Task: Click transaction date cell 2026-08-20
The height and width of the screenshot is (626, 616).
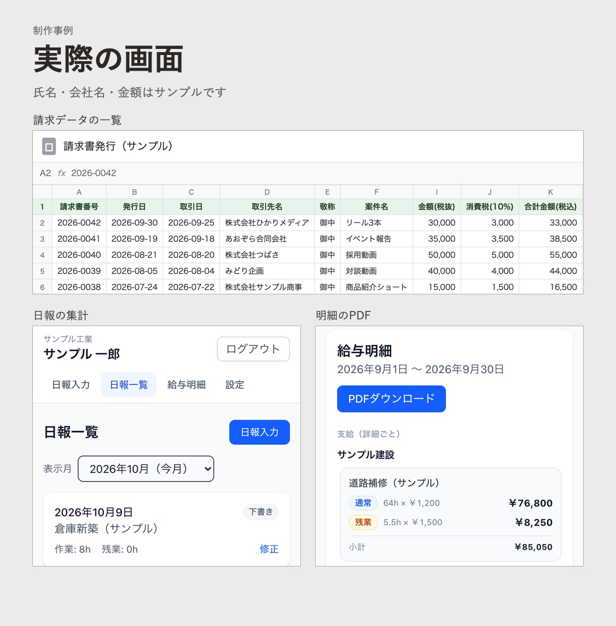Action: (191, 255)
